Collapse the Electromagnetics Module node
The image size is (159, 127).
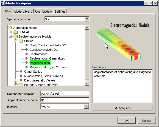pos(10,36)
